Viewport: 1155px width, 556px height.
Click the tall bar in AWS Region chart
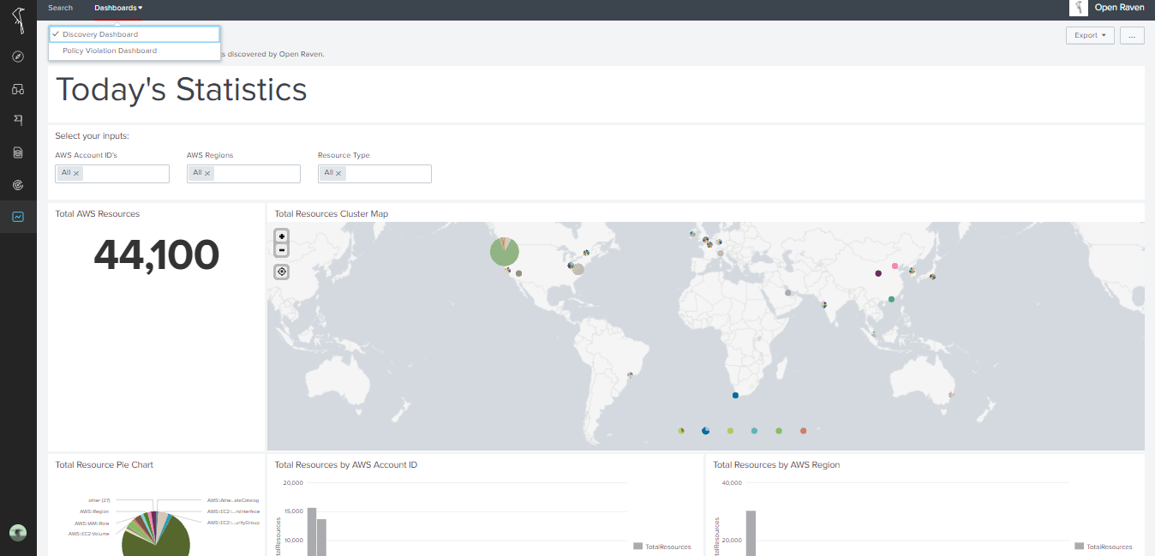[x=751, y=534]
